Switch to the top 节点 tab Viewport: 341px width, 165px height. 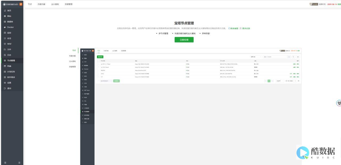[30, 4]
